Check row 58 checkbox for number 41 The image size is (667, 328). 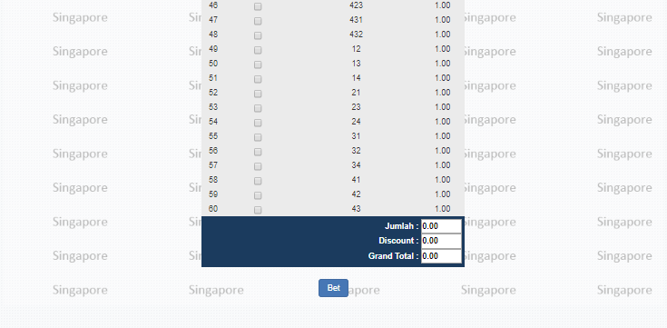(x=258, y=181)
